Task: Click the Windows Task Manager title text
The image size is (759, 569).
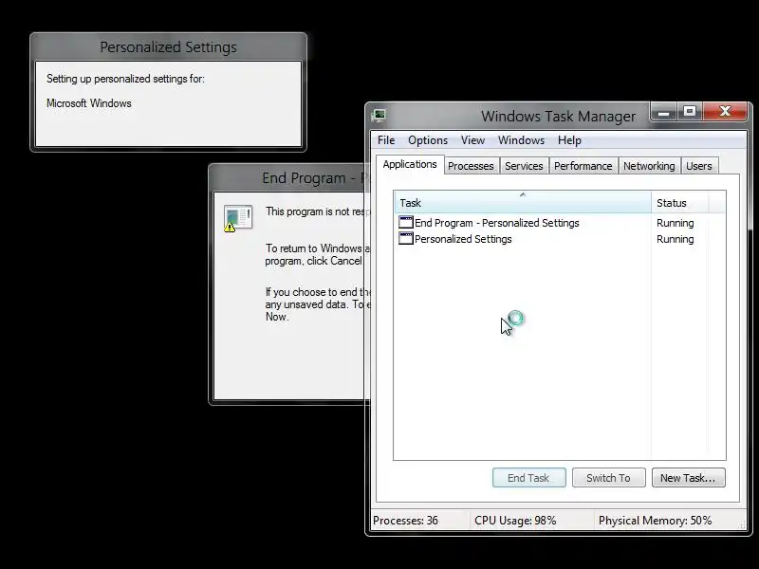Action: 558,116
